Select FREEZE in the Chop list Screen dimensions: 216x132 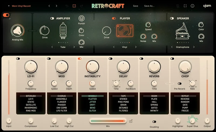(x=185, y=111)
